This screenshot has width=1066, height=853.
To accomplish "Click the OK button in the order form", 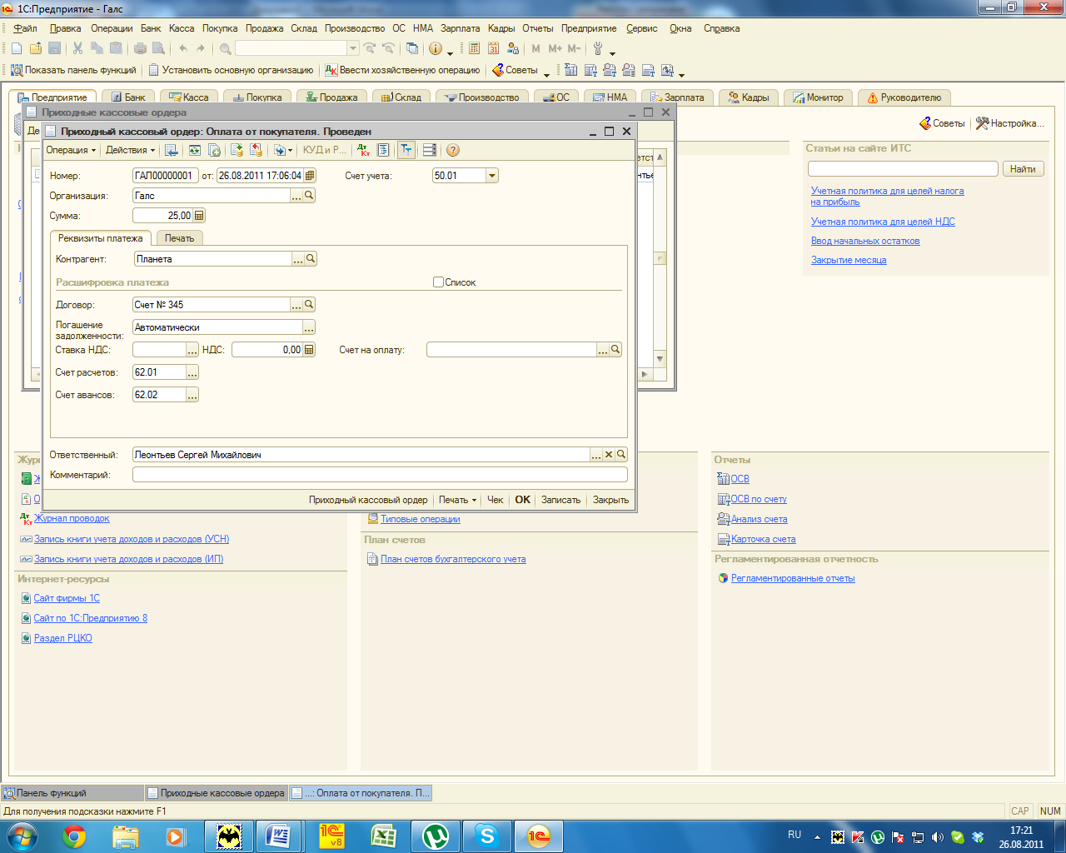I will click(x=522, y=500).
